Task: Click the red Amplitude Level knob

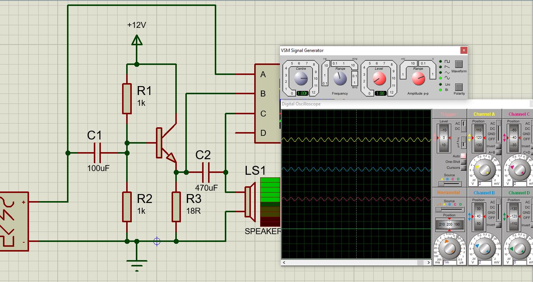Action: click(x=379, y=78)
